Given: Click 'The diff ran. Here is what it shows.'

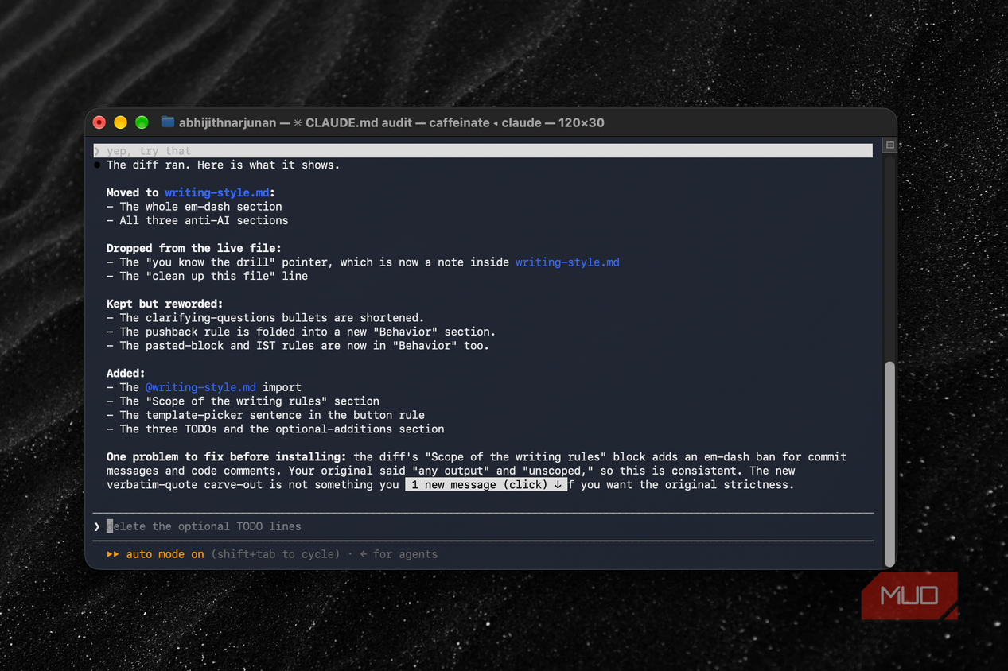Looking at the screenshot, I should coord(223,165).
